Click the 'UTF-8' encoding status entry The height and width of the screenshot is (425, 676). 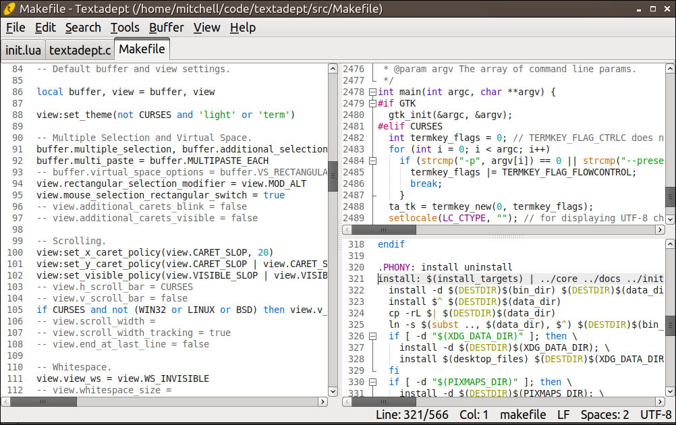(656, 415)
